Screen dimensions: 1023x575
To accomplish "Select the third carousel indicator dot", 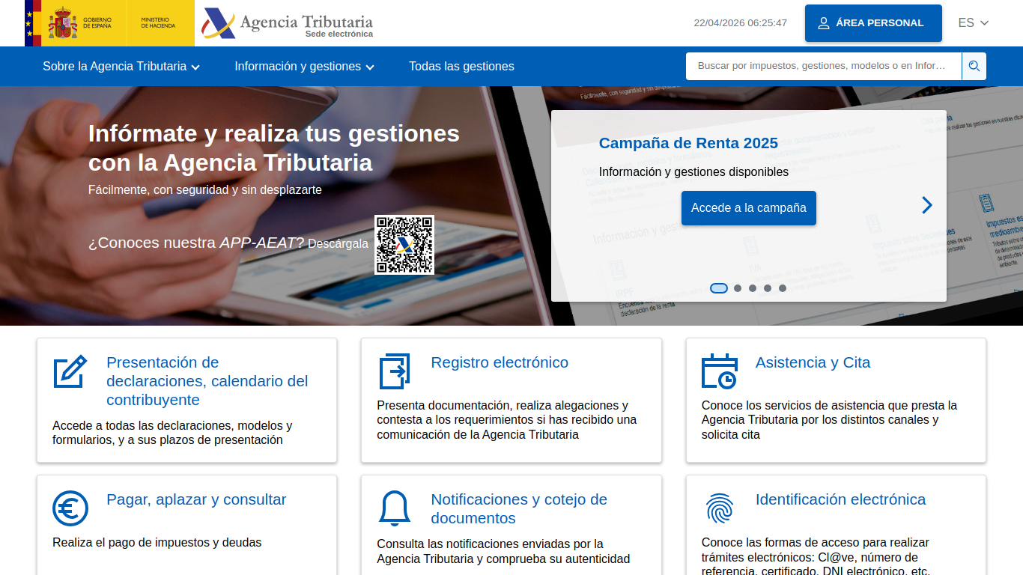I will [x=753, y=288].
